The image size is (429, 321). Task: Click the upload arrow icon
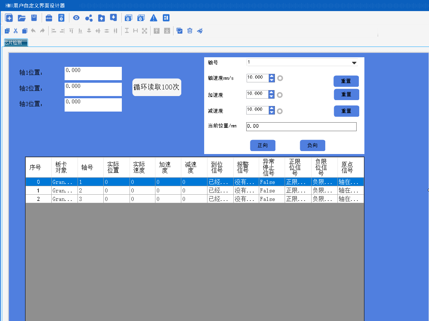[102, 18]
